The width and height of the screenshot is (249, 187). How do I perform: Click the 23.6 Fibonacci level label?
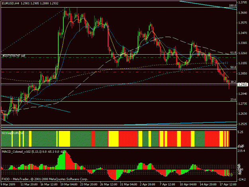233,100
